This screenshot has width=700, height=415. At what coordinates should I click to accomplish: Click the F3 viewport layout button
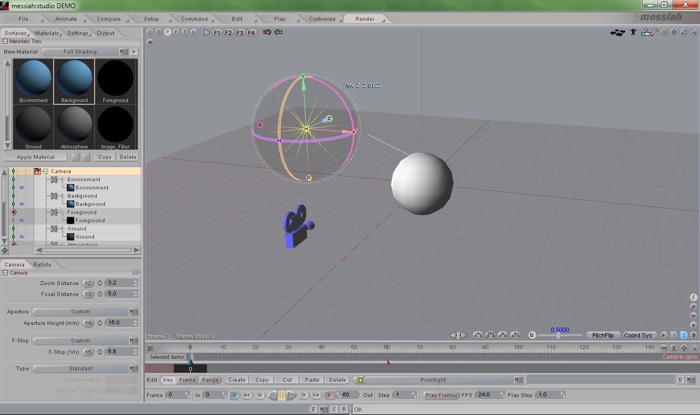coord(240,33)
